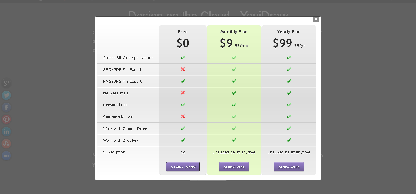Click the red X for Free SVG/PDF export
Screen dimensions: 416x194
point(183,69)
